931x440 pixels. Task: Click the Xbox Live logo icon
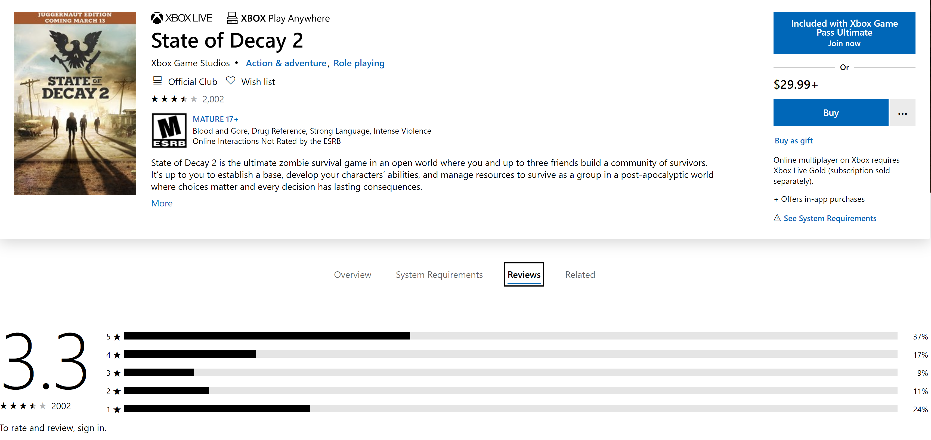point(157,18)
